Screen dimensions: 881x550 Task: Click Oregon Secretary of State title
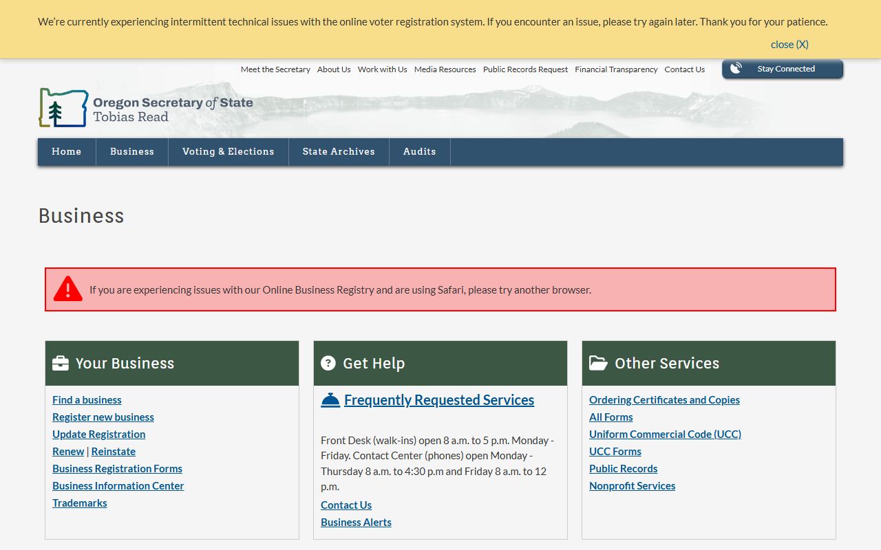(173, 102)
